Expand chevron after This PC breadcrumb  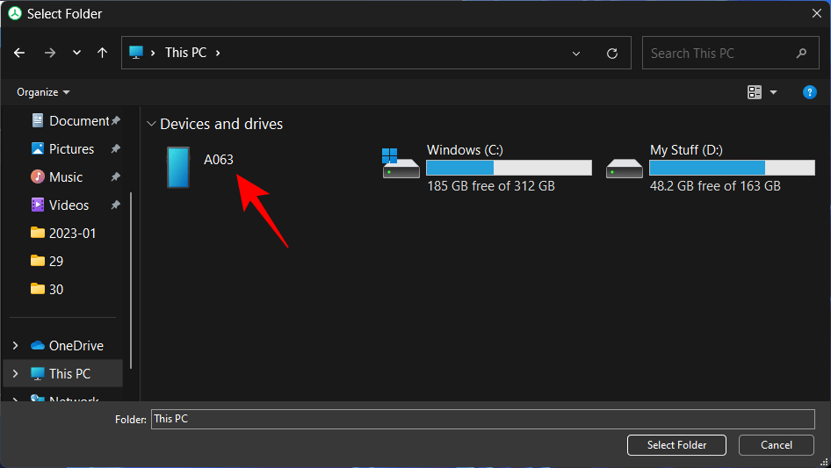tap(218, 53)
